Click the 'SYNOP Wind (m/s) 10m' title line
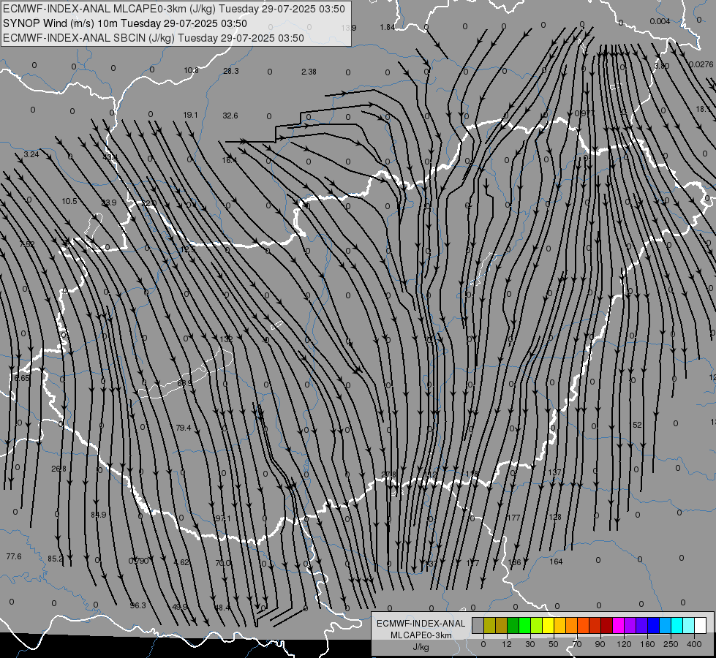 [124, 23]
